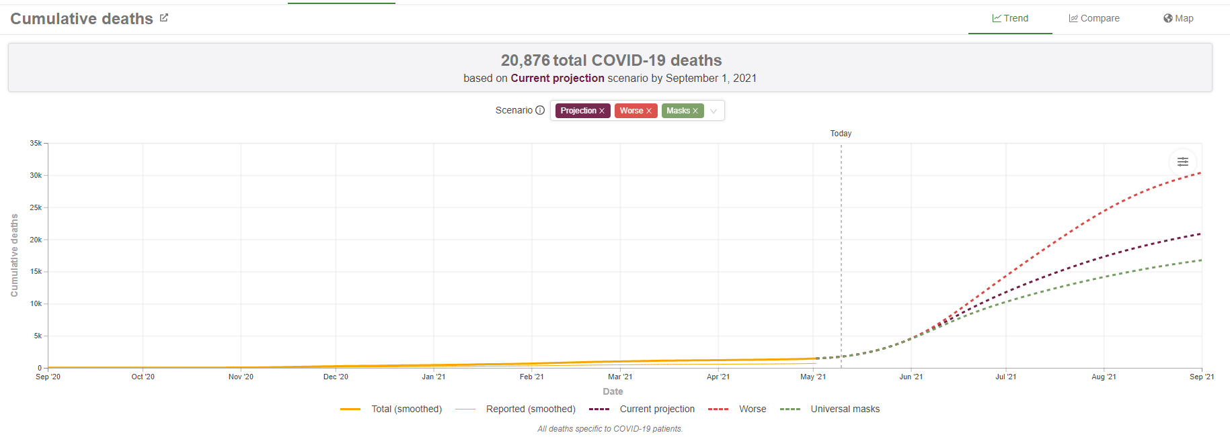Image resolution: width=1230 pixels, height=437 pixels.
Task: Hide the Worse series via legend
Action: (753, 409)
